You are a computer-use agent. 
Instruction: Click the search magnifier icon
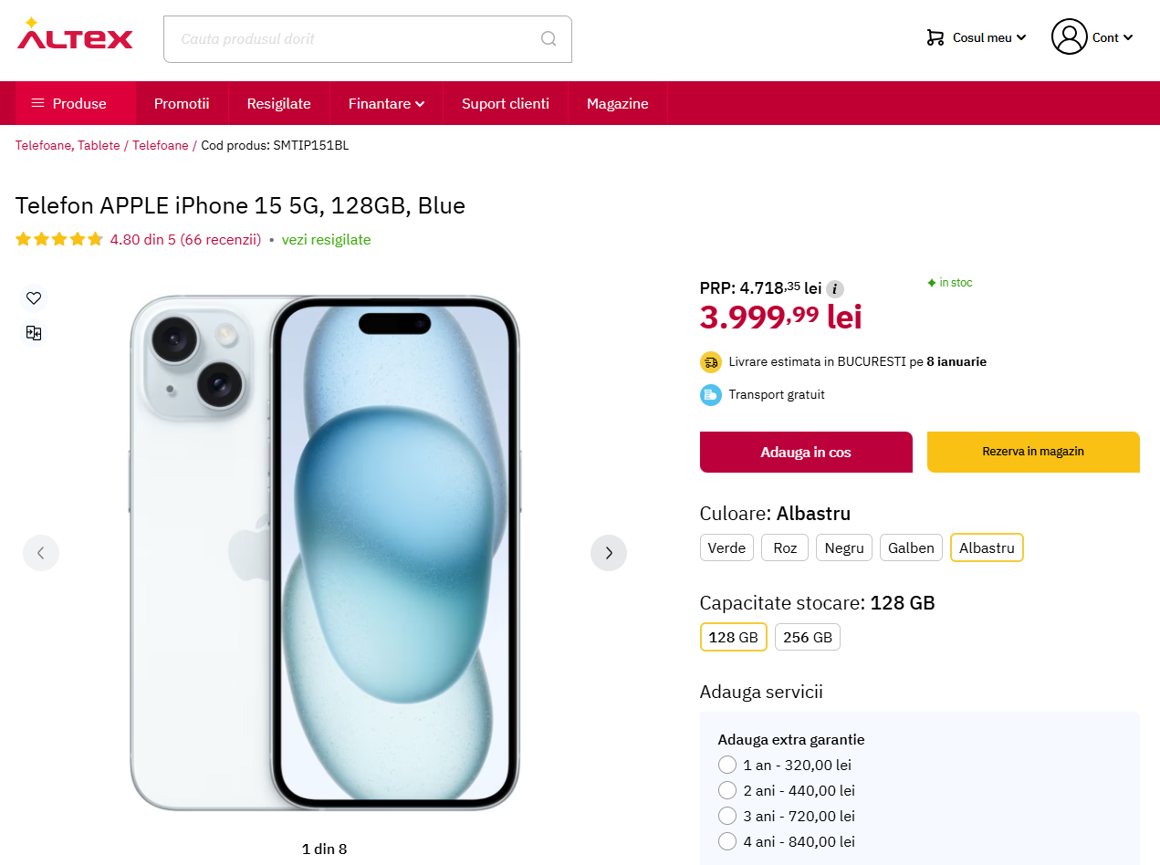click(549, 38)
